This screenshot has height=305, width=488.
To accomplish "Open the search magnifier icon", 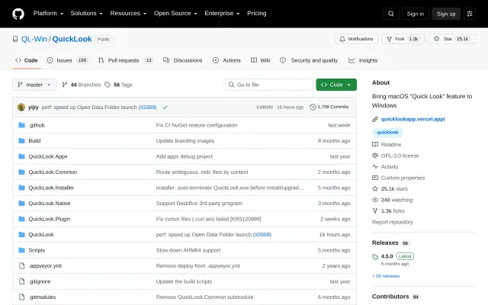I will point(391,14).
